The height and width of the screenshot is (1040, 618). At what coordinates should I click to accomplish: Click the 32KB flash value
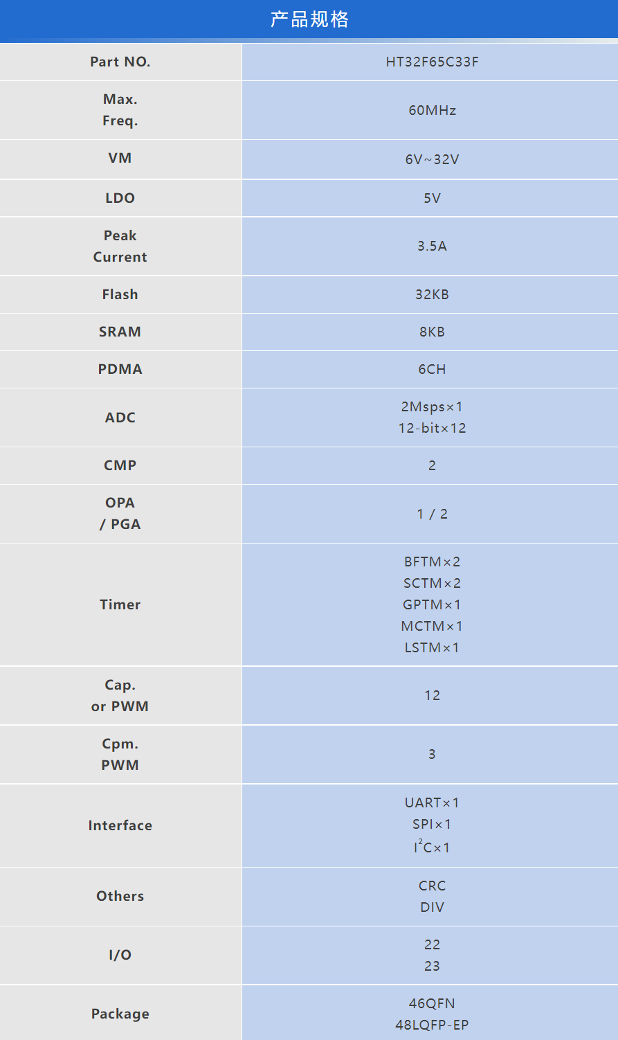(432, 294)
